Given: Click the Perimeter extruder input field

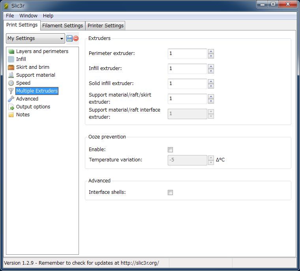Looking at the screenshot, I should click(x=187, y=54).
